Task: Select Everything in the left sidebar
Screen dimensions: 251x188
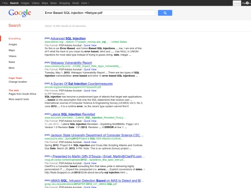Action: [x=14, y=39]
